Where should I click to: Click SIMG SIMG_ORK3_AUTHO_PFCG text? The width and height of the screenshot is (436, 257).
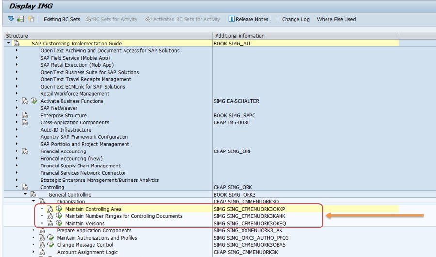point(251,238)
